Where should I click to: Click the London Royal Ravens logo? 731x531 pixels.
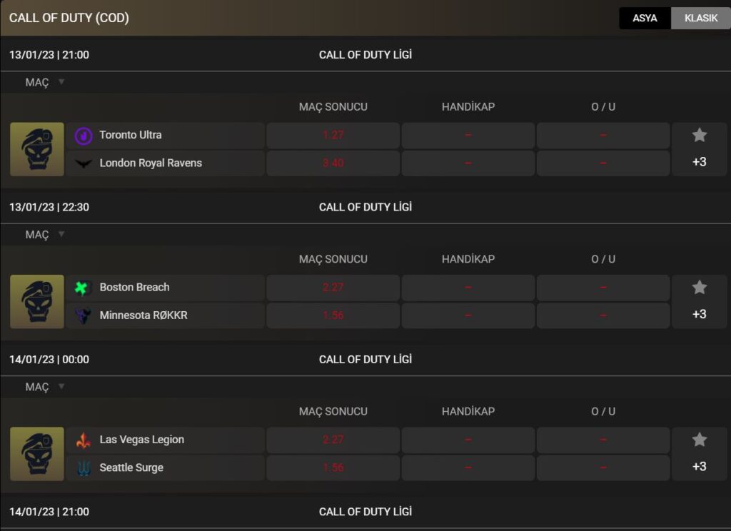tap(84, 163)
